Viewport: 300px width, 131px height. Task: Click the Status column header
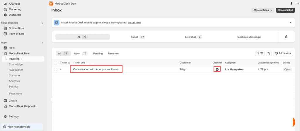[x=287, y=63]
